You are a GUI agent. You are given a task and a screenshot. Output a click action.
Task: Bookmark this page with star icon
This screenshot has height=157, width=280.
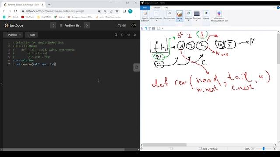[x=117, y=11]
